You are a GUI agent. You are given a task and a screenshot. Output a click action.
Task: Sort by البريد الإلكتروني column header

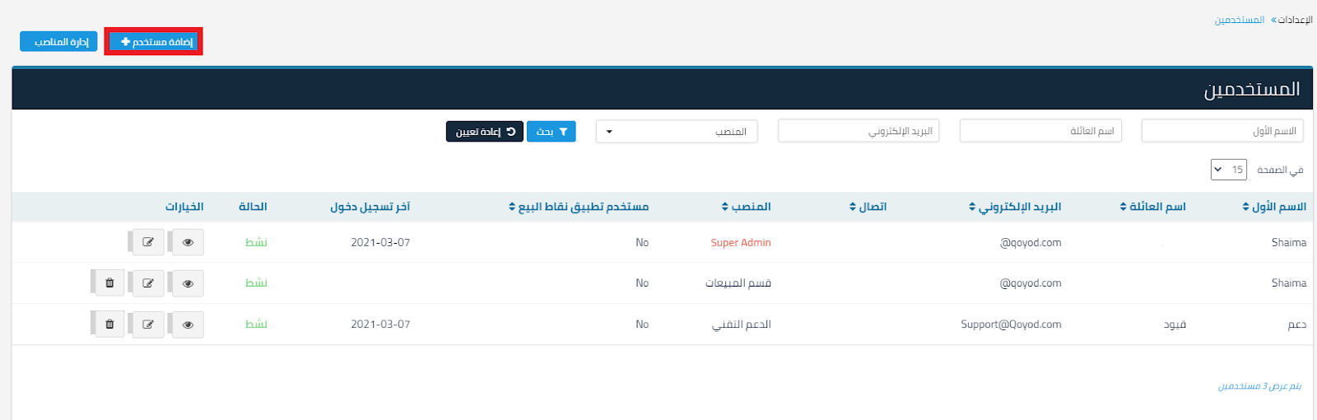1015,207
